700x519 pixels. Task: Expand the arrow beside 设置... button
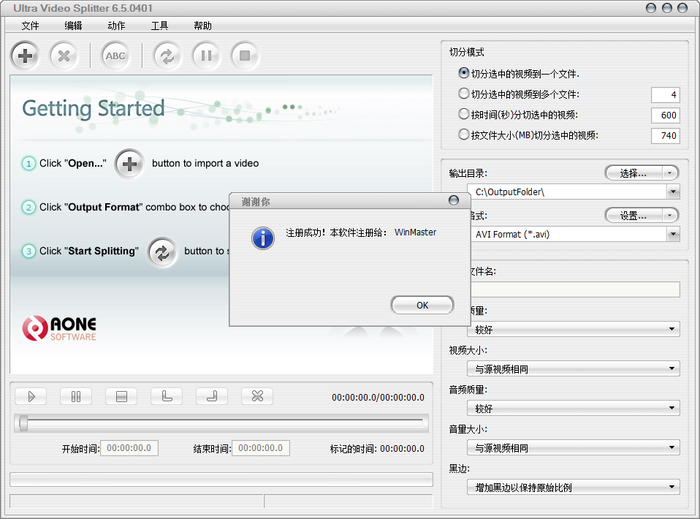click(669, 216)
